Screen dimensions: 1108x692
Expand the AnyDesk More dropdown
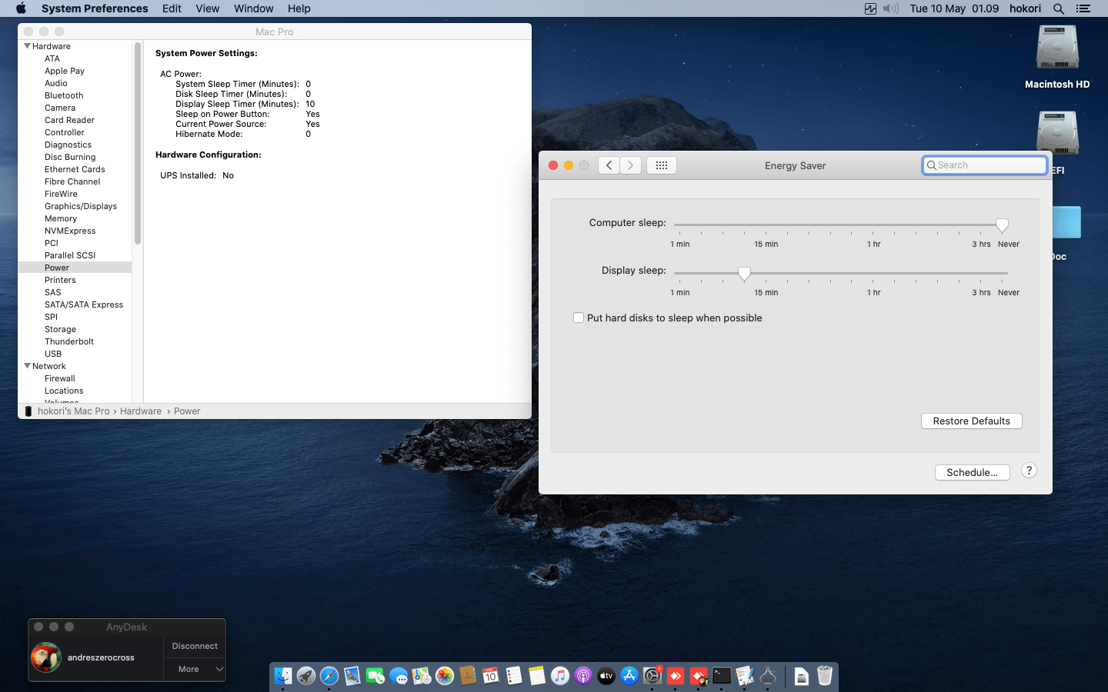click(195, 669)
